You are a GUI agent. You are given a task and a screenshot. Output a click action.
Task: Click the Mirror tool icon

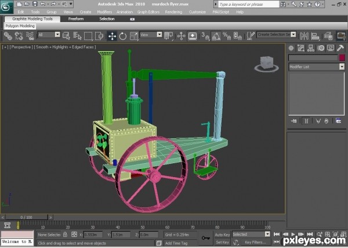click(x=304, y=36)
